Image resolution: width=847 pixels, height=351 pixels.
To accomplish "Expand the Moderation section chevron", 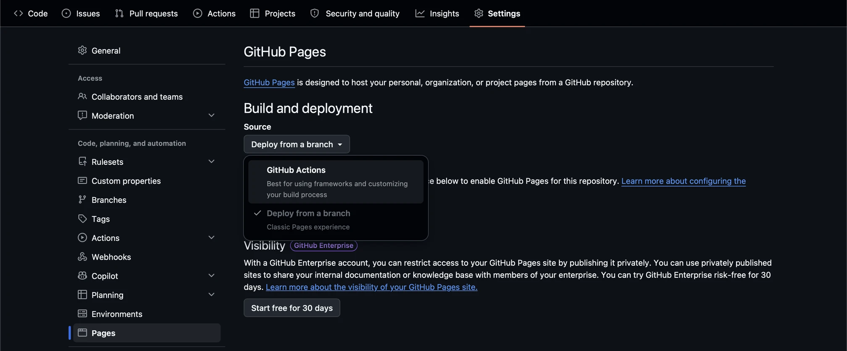I will click(211, 115).
